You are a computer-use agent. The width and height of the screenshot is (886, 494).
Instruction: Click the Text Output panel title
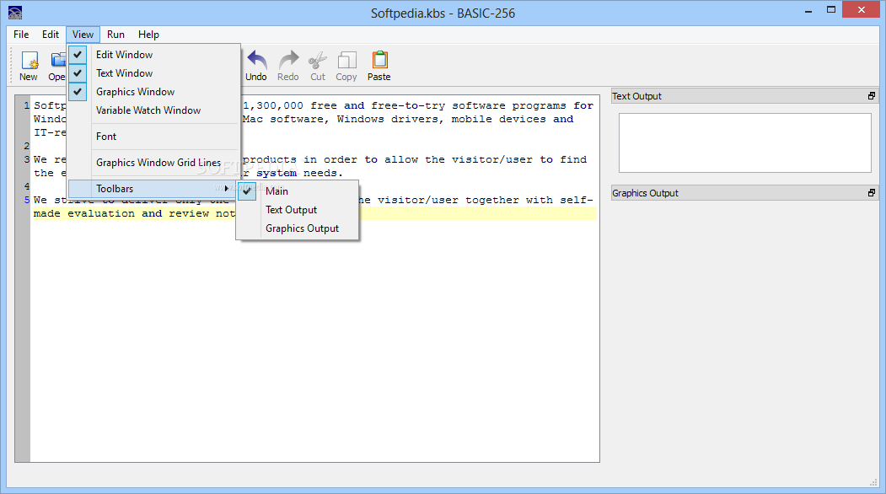click(636, 96)
